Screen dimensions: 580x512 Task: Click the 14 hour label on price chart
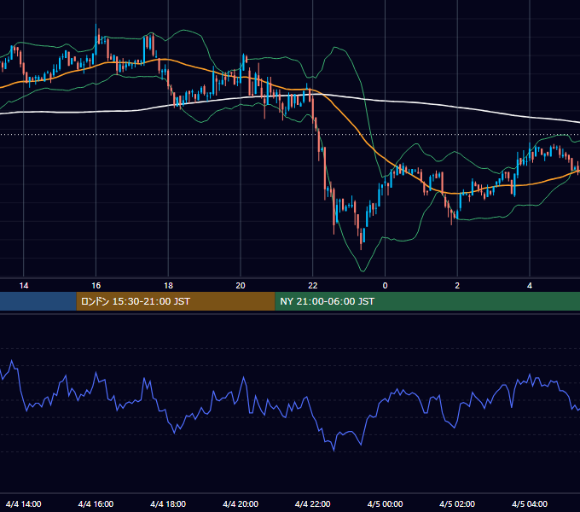pyautogui.click(x=24, y=286)
